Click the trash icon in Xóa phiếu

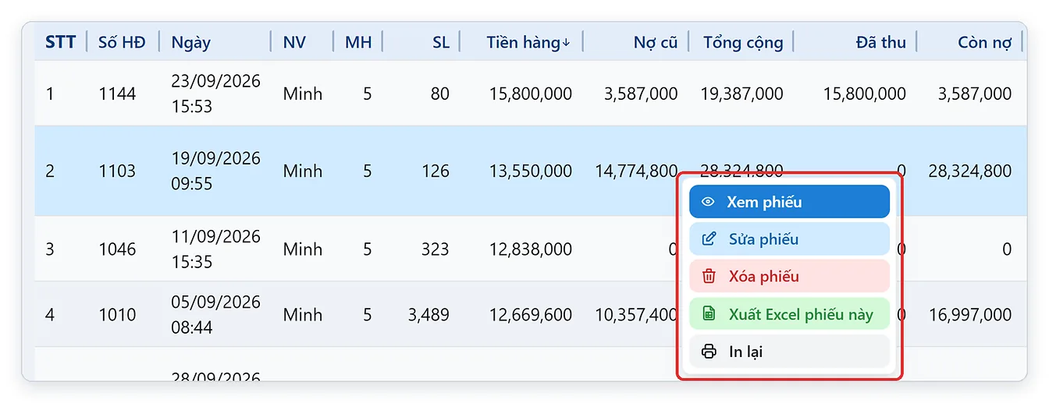pos(709,277)
